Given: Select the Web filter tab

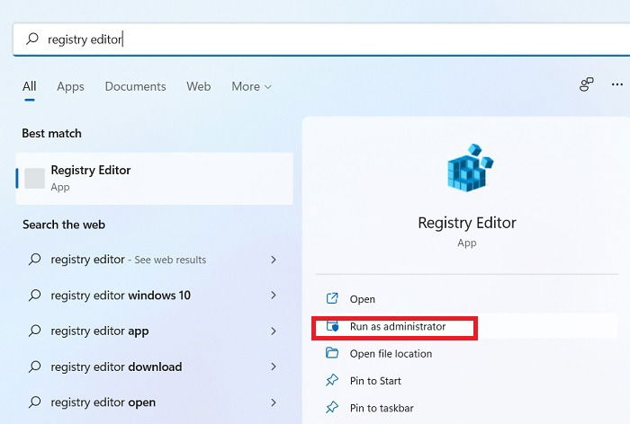Looking at the screenshot, I should click(x=199, y=86).
